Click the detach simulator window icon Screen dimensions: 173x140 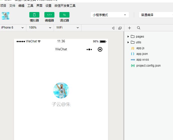tap(120, 28)
